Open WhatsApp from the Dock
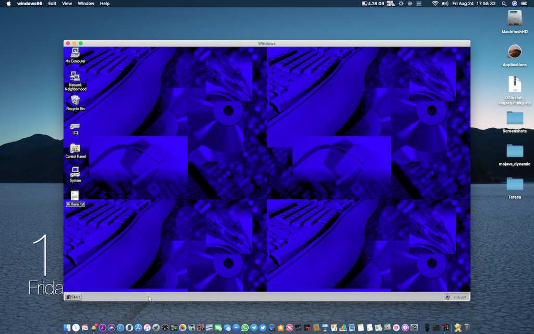This screenshot has width=534, height=334. coord(245,328)
